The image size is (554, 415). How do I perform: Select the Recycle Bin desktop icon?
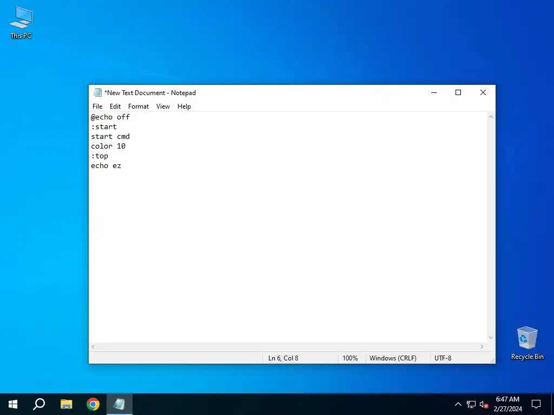tap(527, 343)
